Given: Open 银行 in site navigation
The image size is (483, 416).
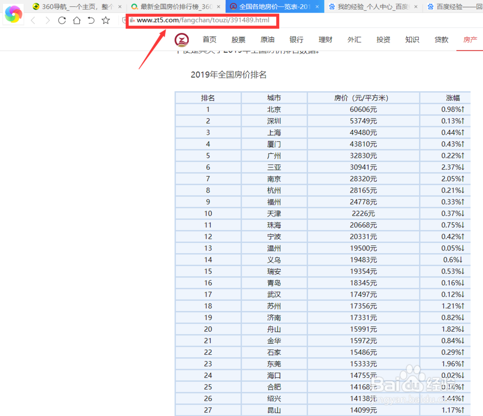Looking at the screenshot, I should 297,40.
